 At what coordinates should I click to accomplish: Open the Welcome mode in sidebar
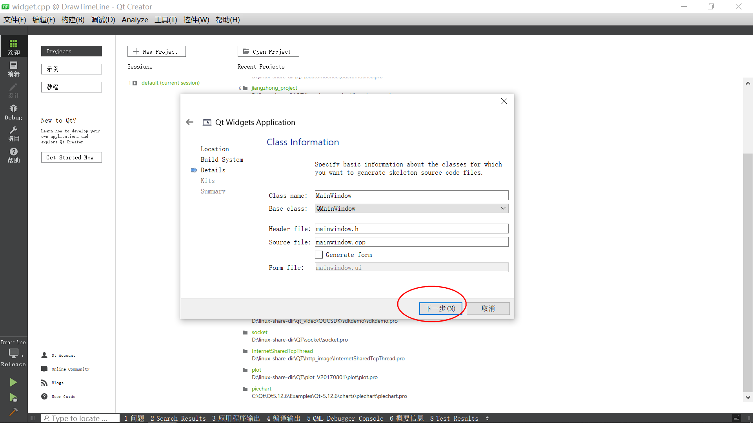coord(14,47)
